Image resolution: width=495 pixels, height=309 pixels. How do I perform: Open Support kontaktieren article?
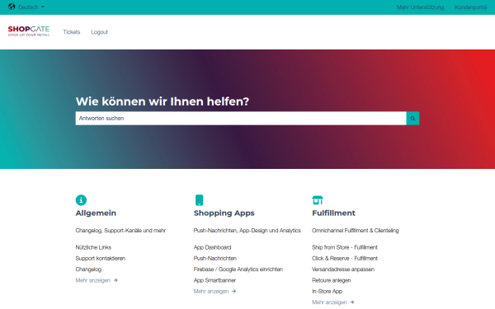coord(101,258)
